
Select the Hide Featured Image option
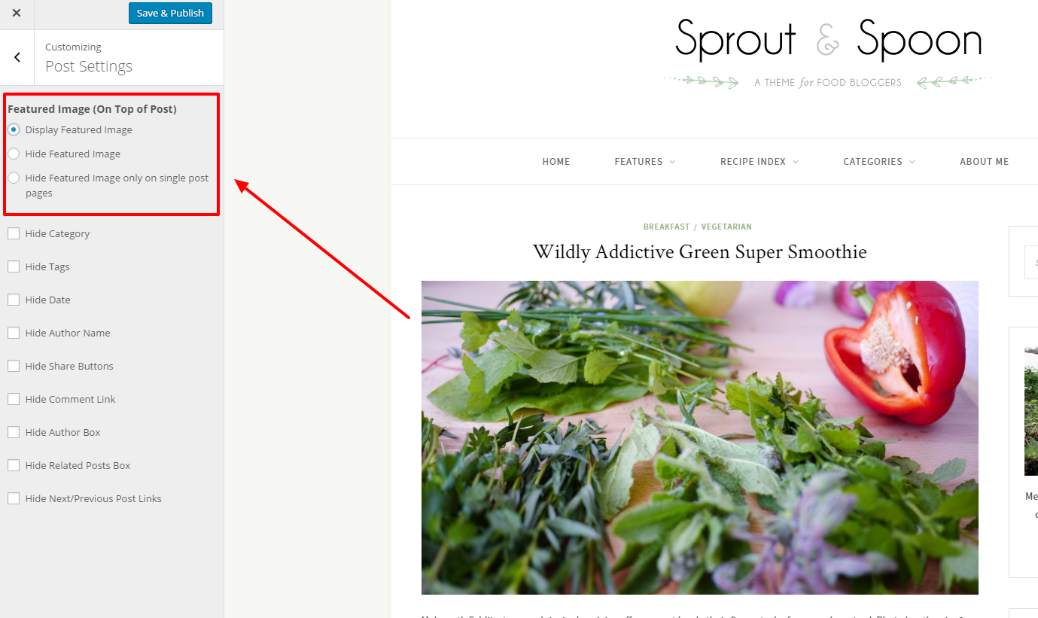coord(14,154)
